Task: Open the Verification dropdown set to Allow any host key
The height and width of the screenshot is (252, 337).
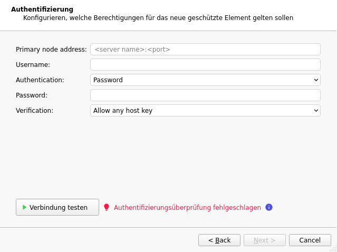Action: coord(205,110)
